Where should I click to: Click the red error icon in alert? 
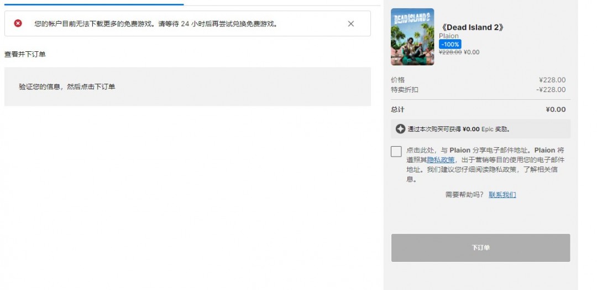[18, 24]
